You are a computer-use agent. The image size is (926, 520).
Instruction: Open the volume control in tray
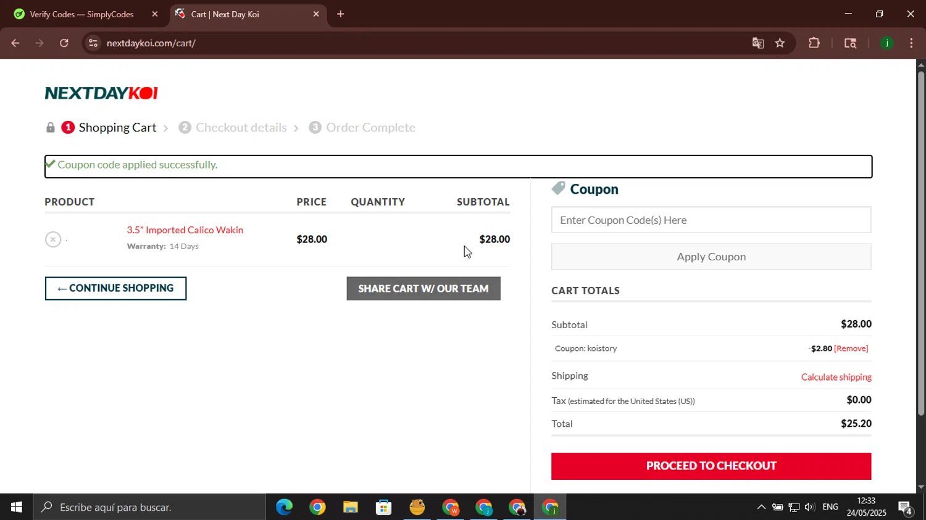pos(810,507)
